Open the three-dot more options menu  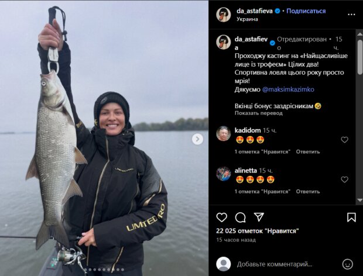point(351,15)
